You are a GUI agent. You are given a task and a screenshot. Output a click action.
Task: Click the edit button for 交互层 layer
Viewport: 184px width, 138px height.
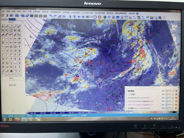[x=173, y=94]
